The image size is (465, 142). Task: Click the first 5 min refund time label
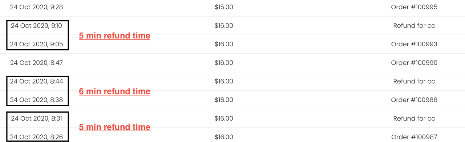114,35
